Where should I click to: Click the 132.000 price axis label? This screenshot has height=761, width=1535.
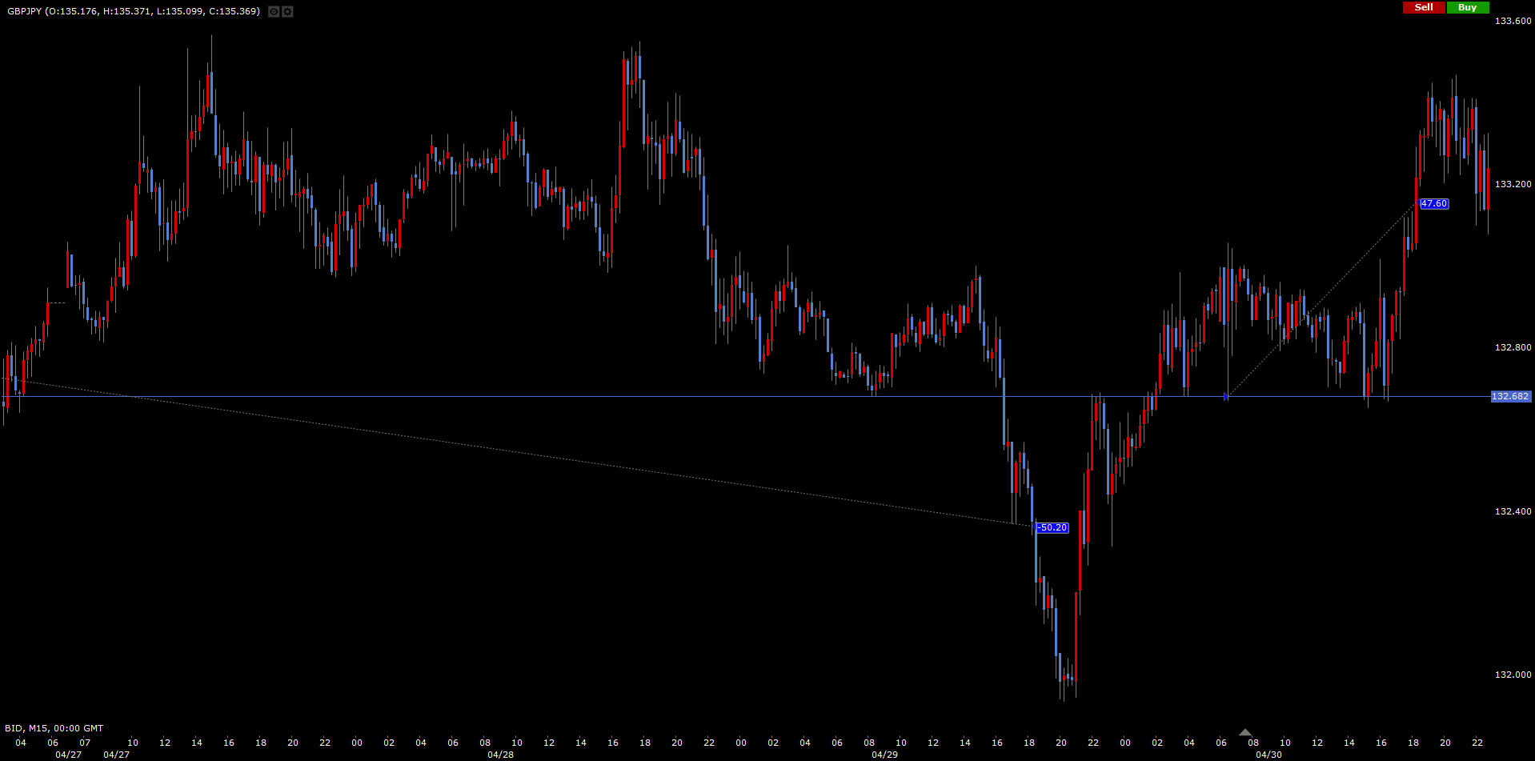[1513, 675]
